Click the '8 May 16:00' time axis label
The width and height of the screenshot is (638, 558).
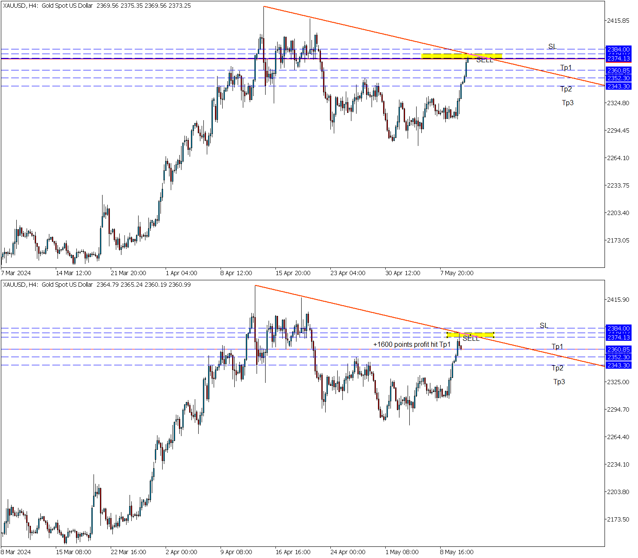point(457,552)
